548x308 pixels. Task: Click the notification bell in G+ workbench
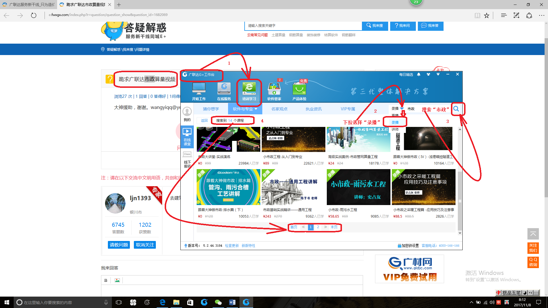click(419, 74)
